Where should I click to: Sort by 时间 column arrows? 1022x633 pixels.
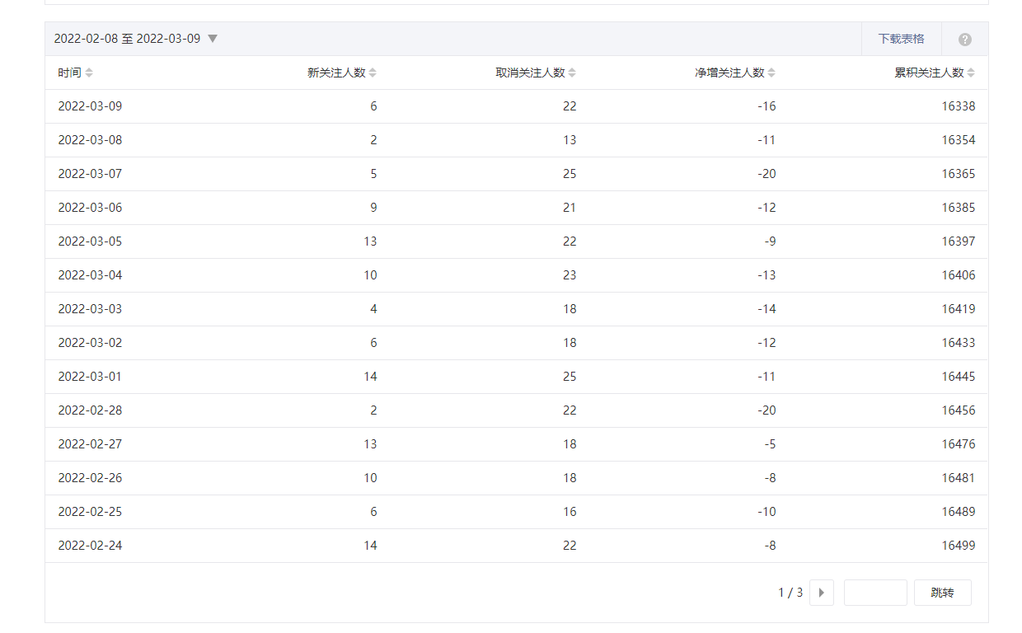click(x=89, y=73)
